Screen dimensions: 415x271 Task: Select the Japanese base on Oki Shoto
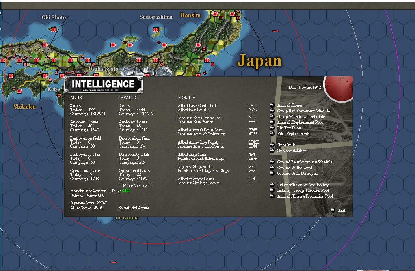coord(54,29)
